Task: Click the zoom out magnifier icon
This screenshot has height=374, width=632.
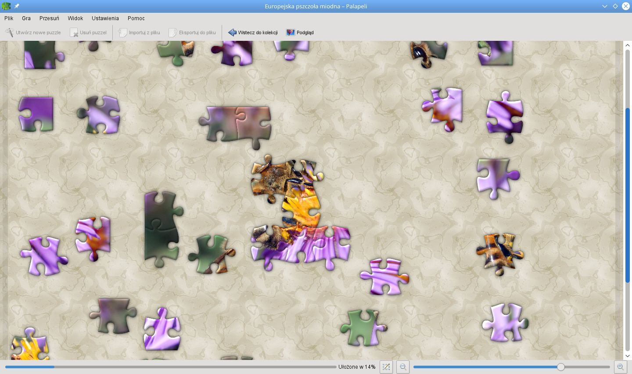Action: (x=403, y=367)
